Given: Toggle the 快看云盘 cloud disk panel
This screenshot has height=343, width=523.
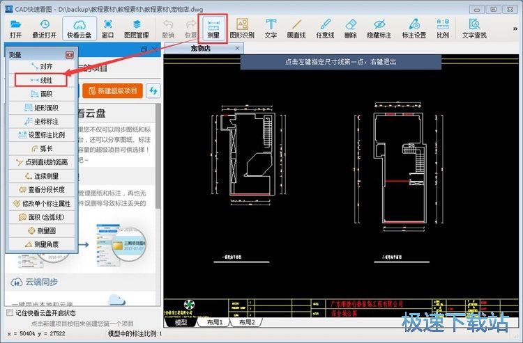Looking at the screenshot, I should coord(77,27).
